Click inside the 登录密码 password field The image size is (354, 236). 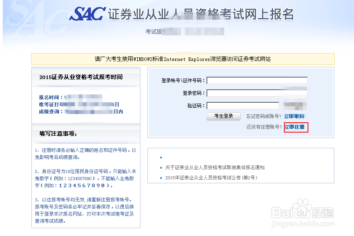coord(256,93)
